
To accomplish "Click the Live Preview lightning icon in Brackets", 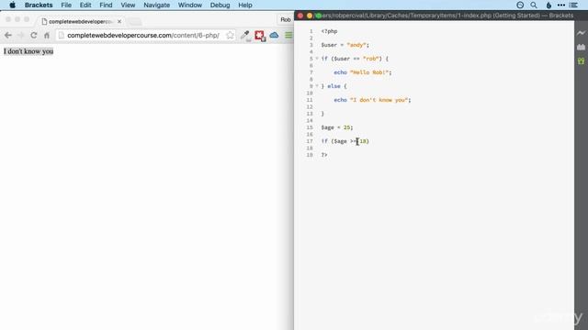I will pos(581,33).
